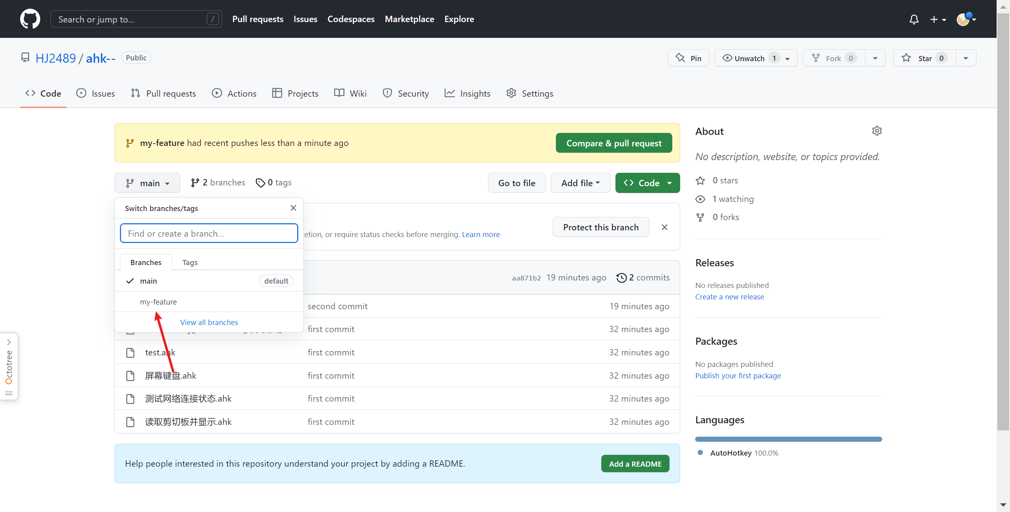The height and width of the screenshot is (512, 1010).
Task: Open the Add file dropdown
Action: [580, 183]
